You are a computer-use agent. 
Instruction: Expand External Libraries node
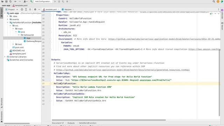(x=5, y=57)
